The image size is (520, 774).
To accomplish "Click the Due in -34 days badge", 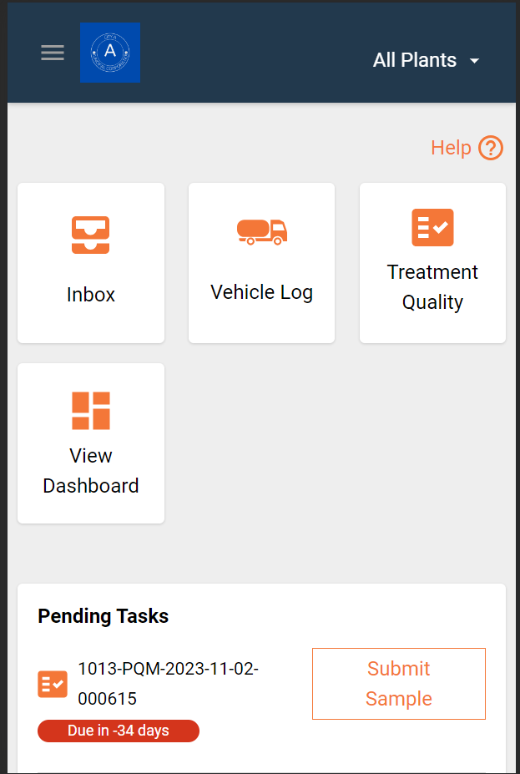I will pyautogui.click(x=119, y=731).
